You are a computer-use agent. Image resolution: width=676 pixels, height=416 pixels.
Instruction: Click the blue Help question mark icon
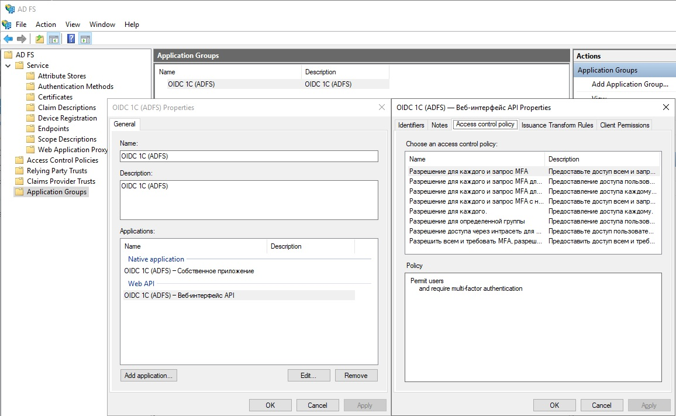pyautogui.click(x=71, y=39)
